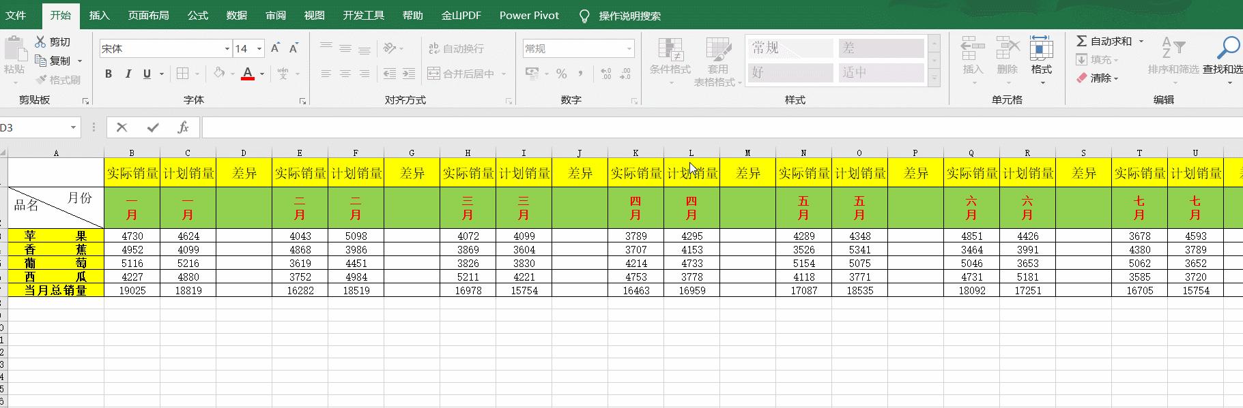1243x408 pixels.
Task: Open the underline style dropdown arrow
Action: tap(162, 74)
